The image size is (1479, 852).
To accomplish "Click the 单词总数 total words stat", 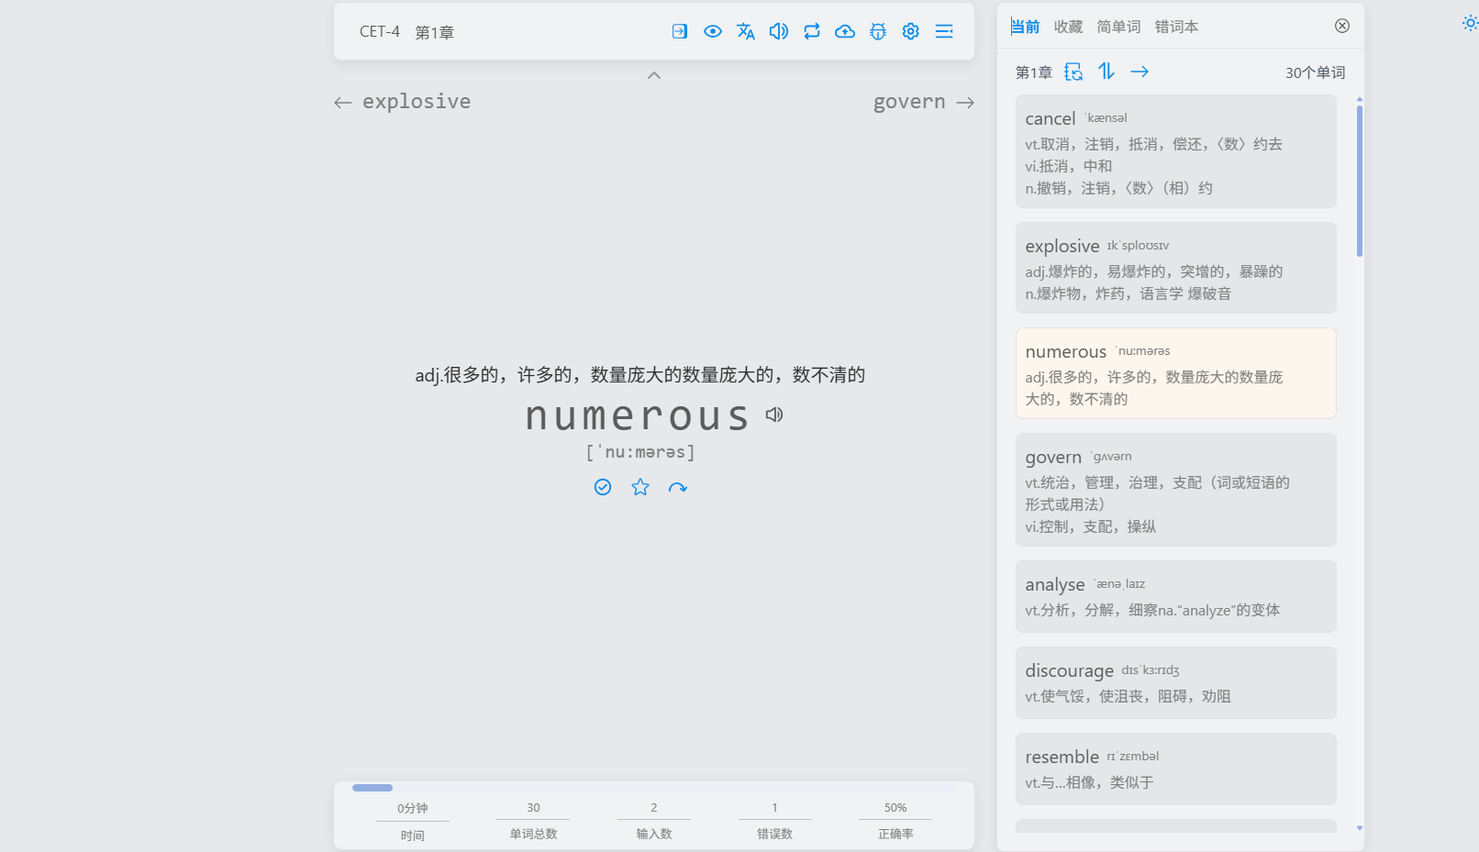I will click(533, 821).
